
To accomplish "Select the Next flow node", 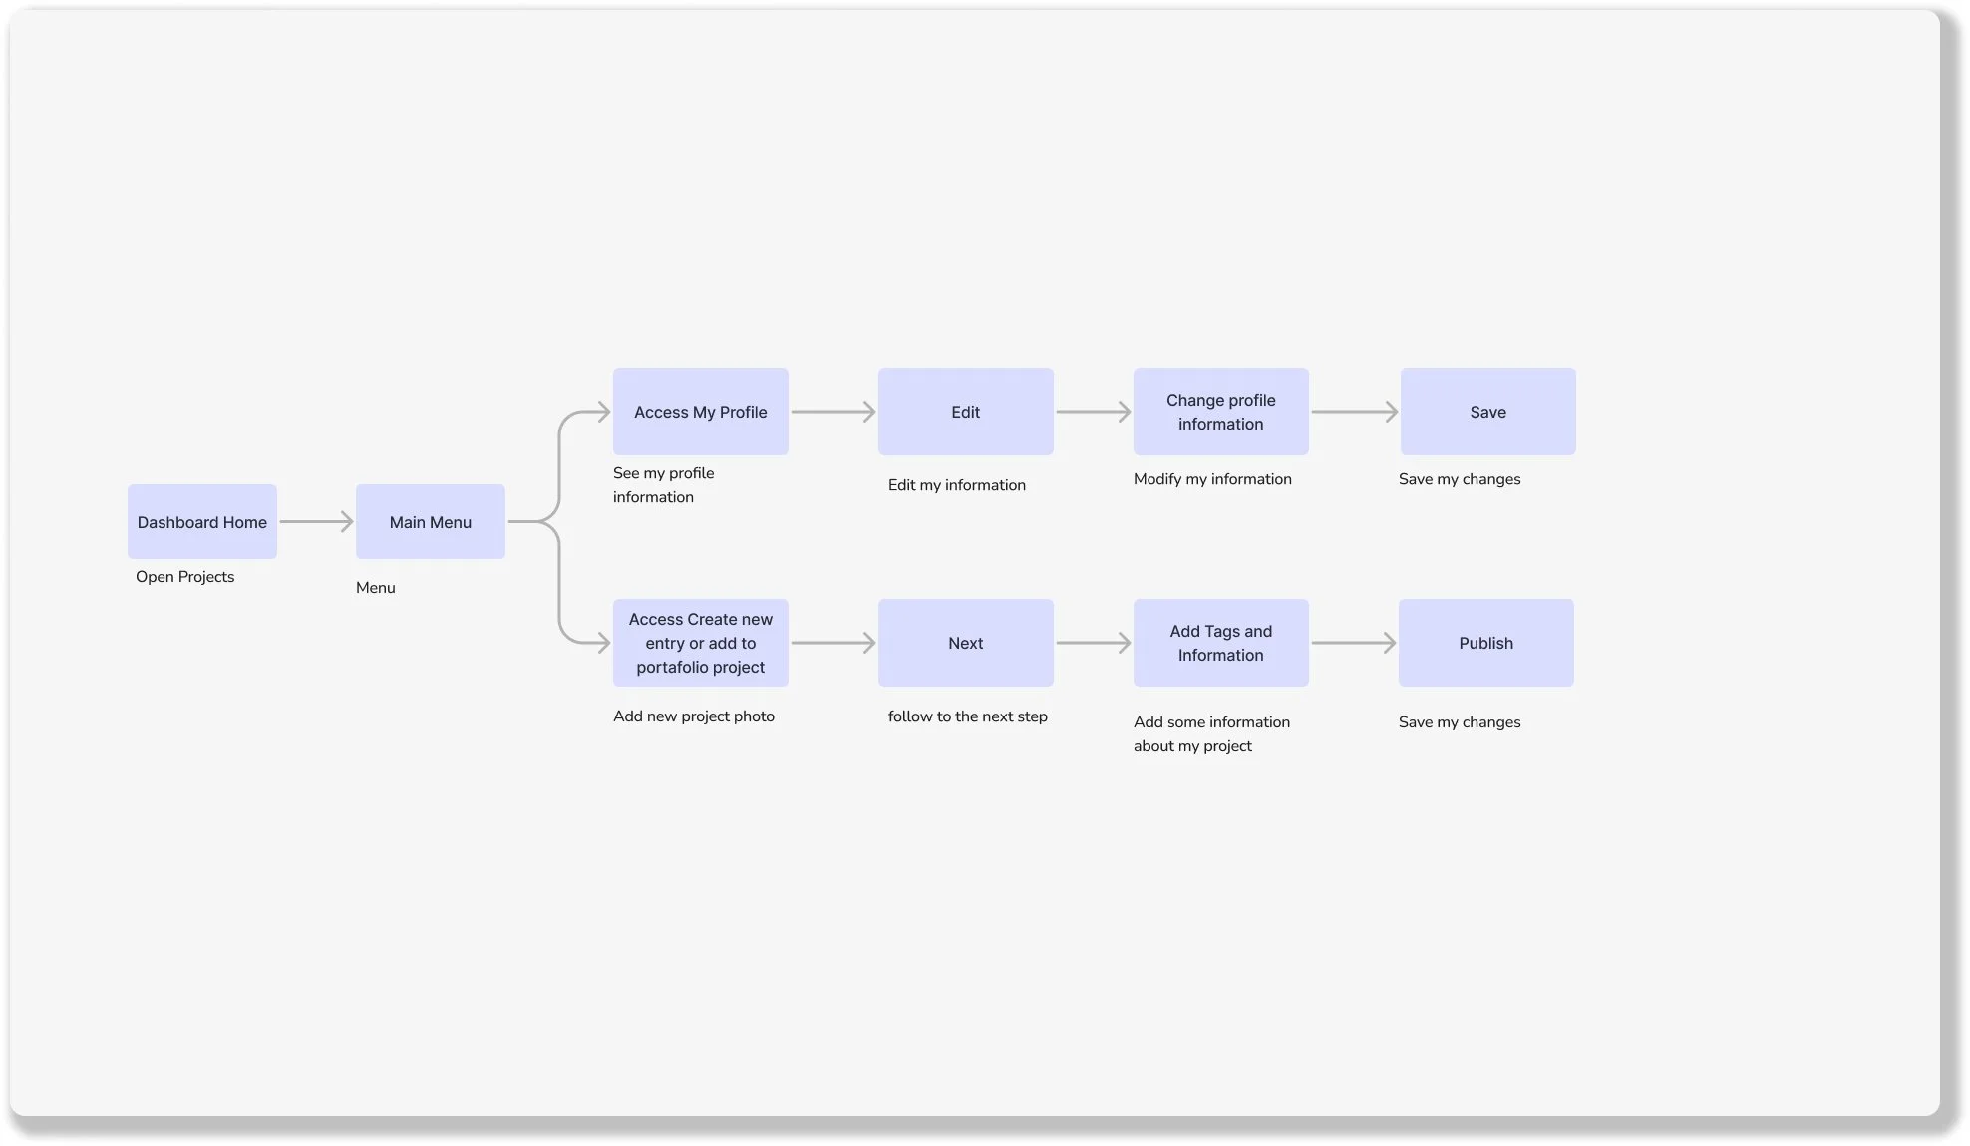I will click(x=965, y=643).
